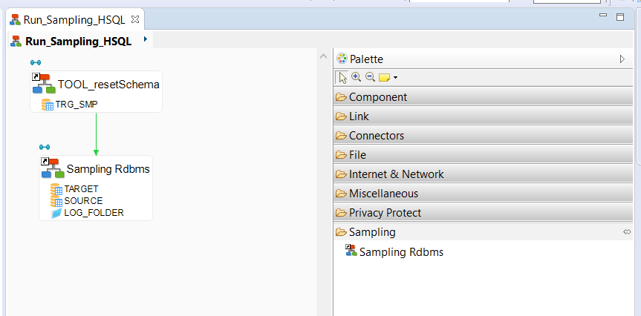
Task: Click the link indicator above TOOL_resetSchema
Action: coord(36,63)
